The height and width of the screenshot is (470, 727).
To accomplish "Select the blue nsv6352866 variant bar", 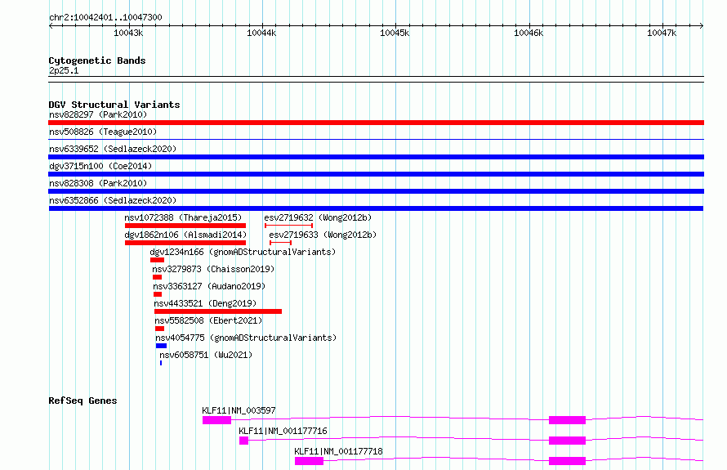I will (376, 208).
